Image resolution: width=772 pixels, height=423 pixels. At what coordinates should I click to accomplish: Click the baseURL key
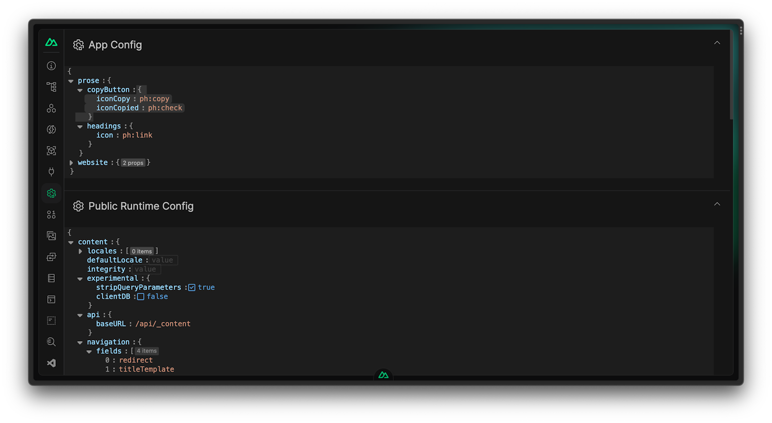coord(111,324)
